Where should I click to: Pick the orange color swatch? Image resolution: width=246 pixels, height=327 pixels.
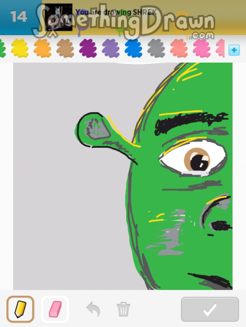[43, 48]
